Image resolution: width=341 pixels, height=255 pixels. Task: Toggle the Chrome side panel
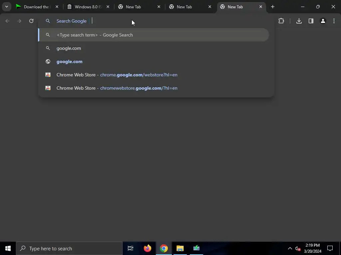click(x=311, y=21)
